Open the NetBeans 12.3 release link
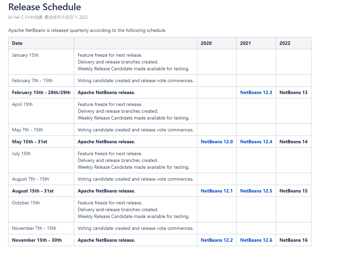 pyautogui.click(x=256, y=92)
